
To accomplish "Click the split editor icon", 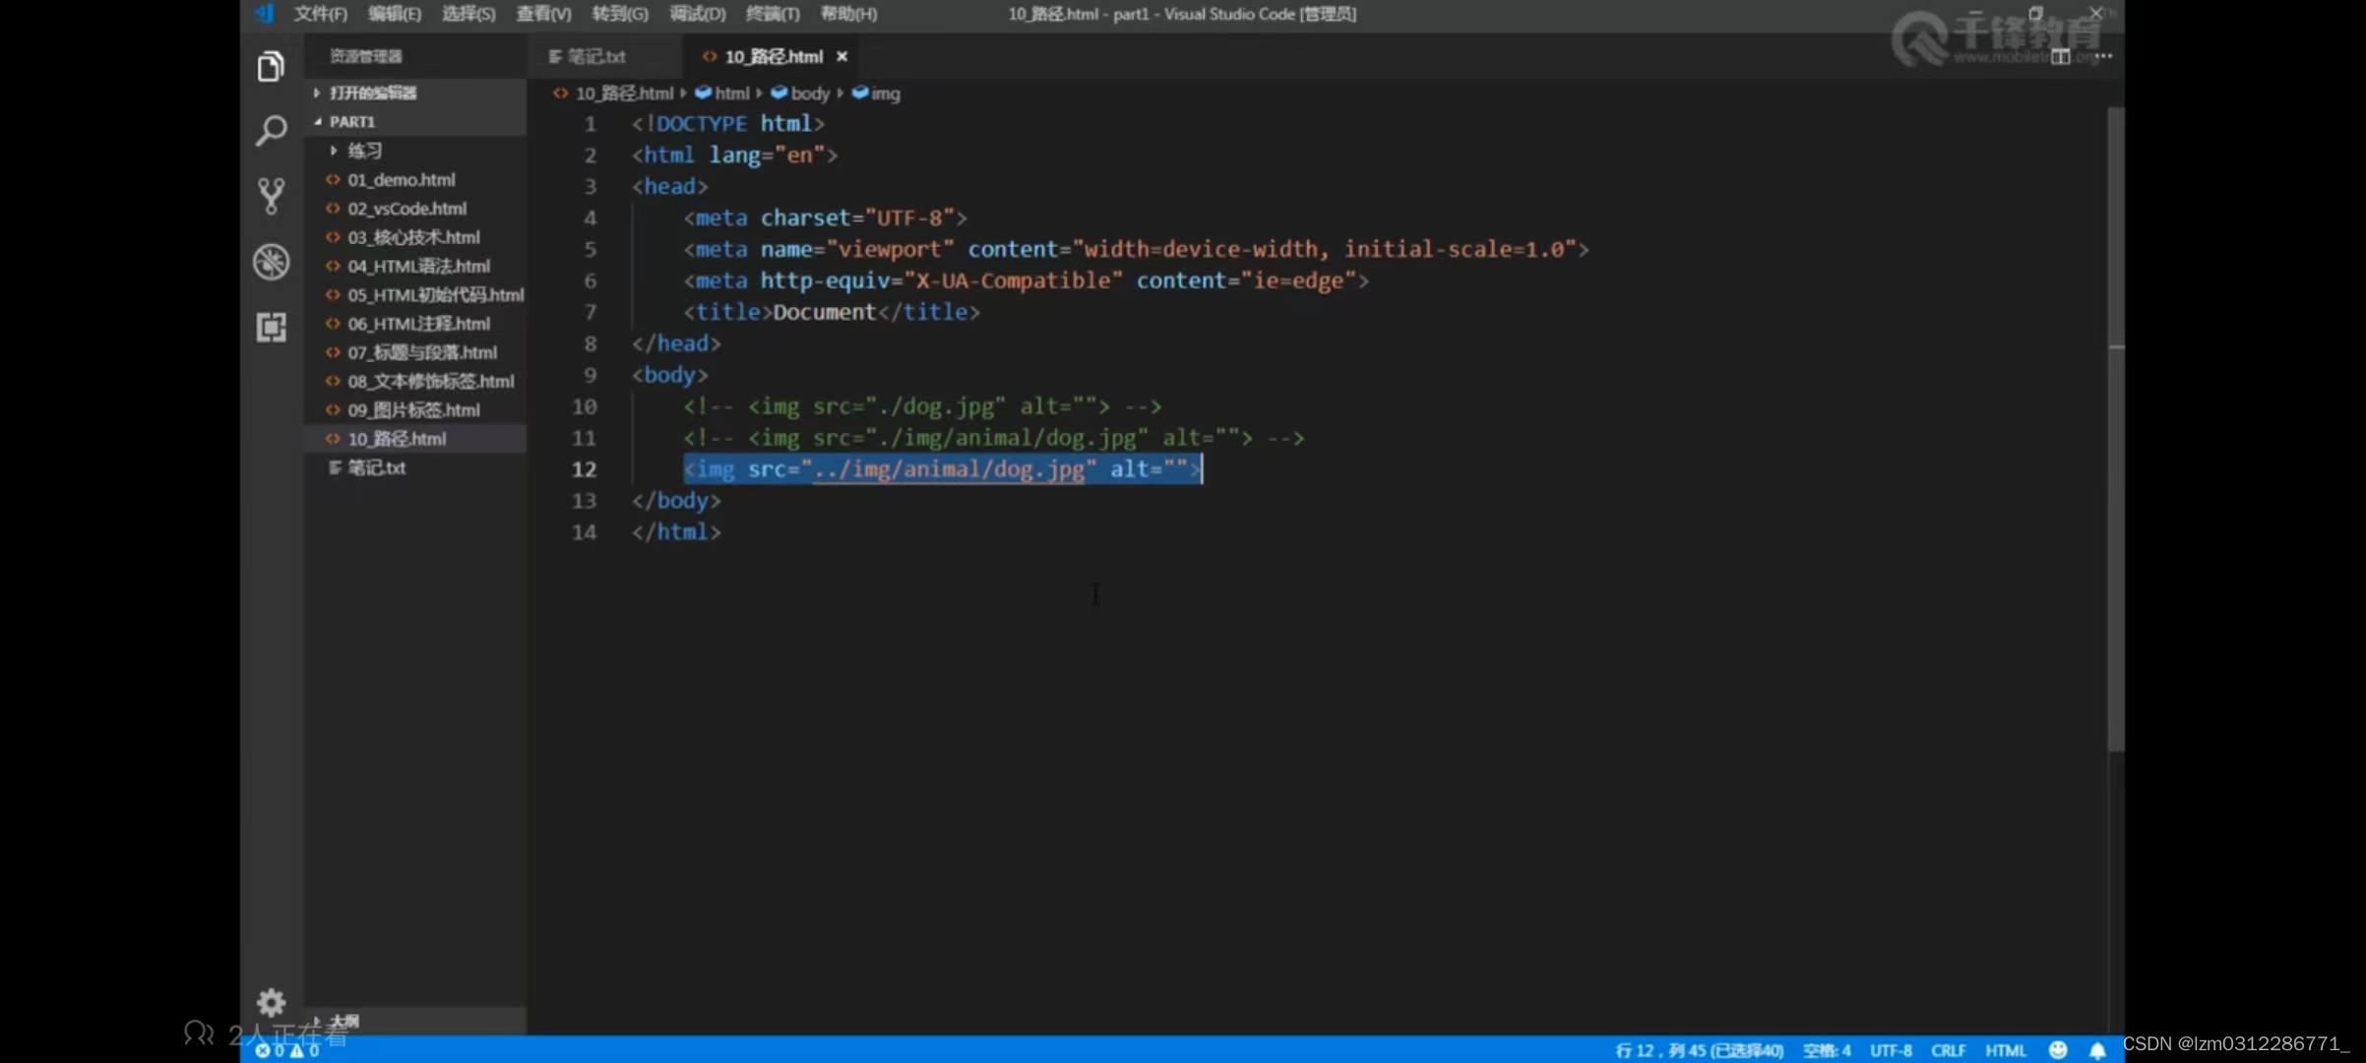I will [x=2060, y=57].
